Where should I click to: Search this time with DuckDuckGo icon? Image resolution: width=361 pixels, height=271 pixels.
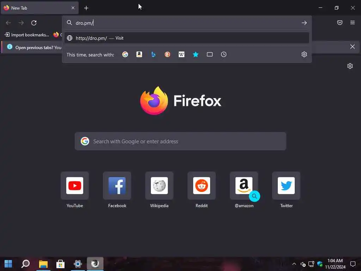coord(167,54)
